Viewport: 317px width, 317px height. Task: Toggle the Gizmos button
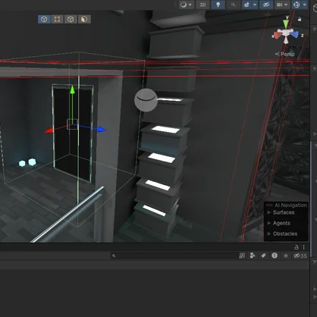tap(297, 5)
